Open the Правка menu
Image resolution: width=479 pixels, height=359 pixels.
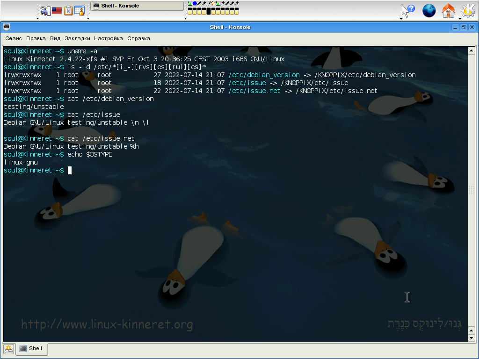(36, 38)
